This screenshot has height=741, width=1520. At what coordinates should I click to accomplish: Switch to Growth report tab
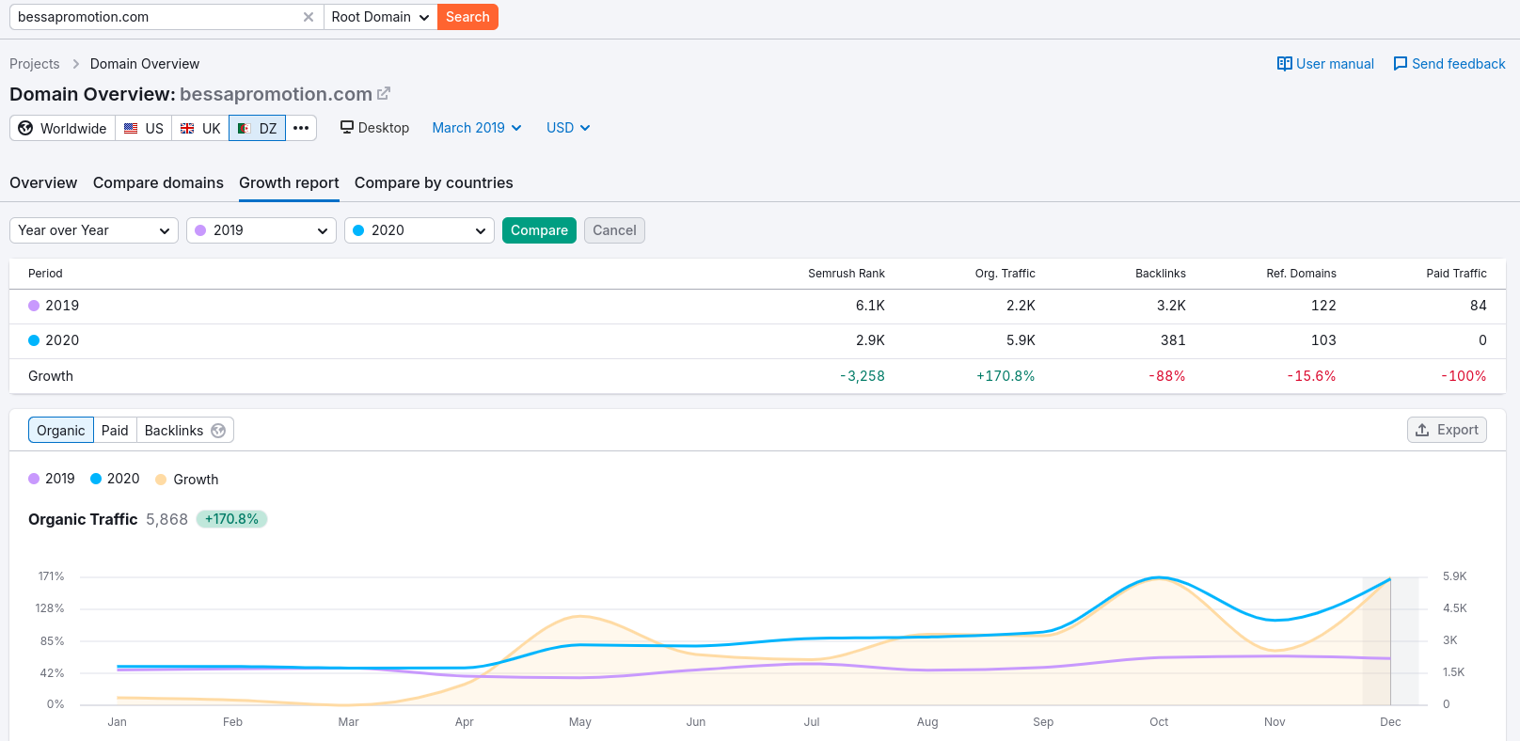(x=289, y=182)
